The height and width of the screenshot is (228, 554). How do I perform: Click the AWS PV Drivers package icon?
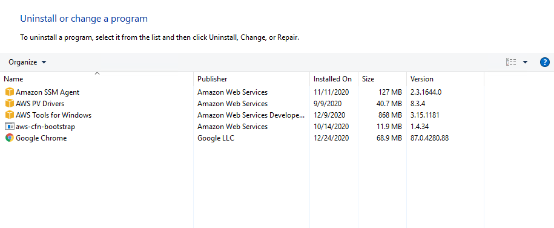(10, 104)
